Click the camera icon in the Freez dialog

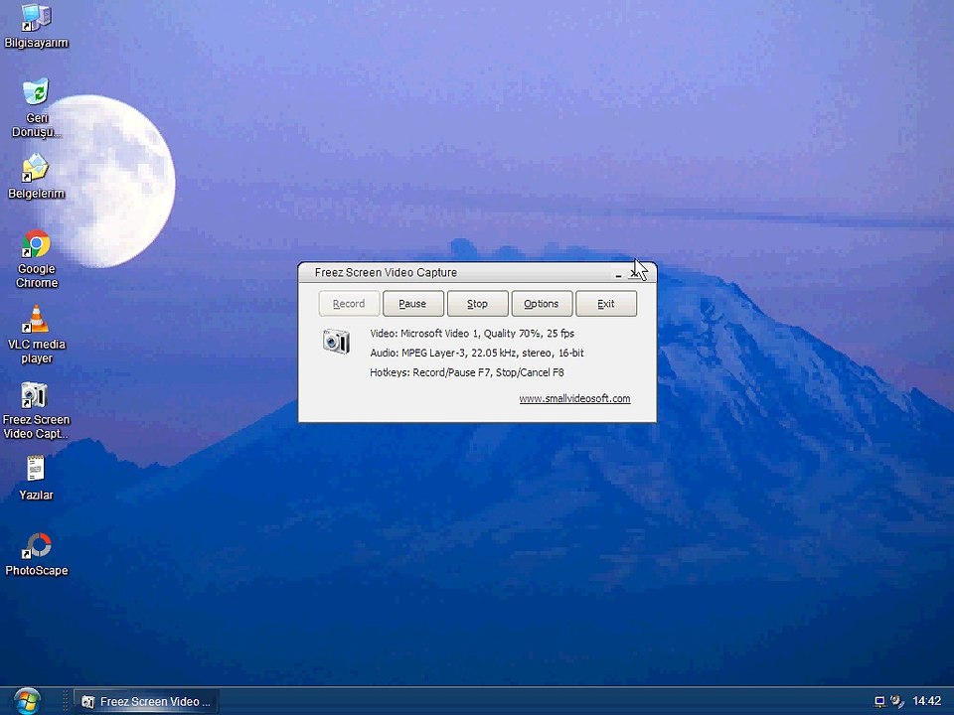coord(337,341)
